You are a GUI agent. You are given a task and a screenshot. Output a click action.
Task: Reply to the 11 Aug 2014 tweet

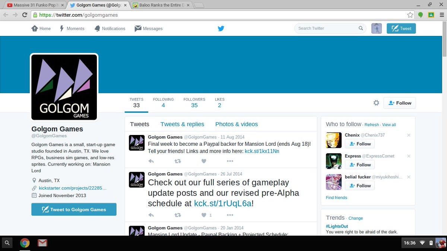tap(151, 161)
